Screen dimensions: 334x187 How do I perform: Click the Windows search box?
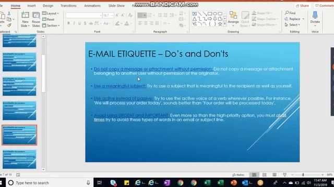[x=50, y=183]
